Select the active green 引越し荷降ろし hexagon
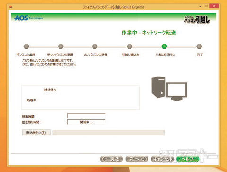 164,46
